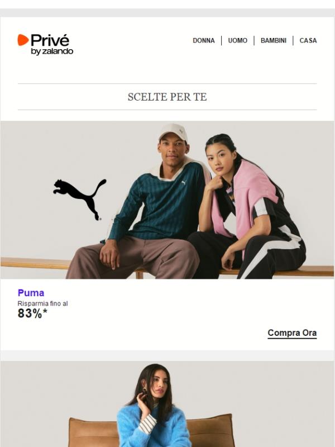Click the orange Privé logo icon
This screenshot has width=335, height=447.
(x=23, y=40)
